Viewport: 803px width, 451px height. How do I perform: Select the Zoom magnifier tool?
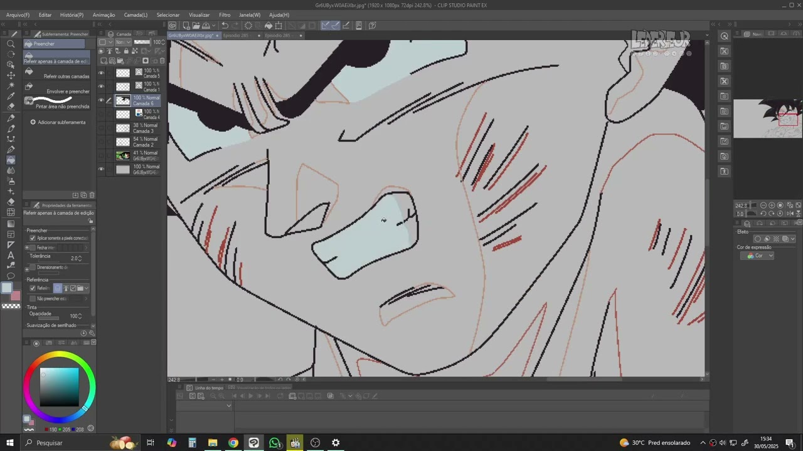pos(11,44)
